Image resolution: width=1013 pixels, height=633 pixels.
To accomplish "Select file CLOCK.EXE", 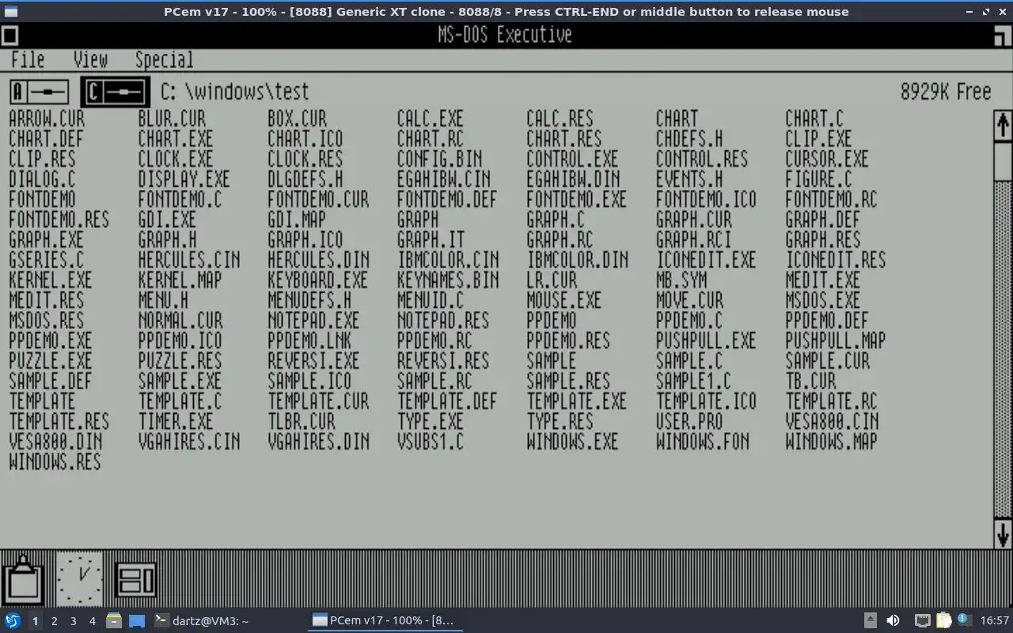I will [176, 159].
